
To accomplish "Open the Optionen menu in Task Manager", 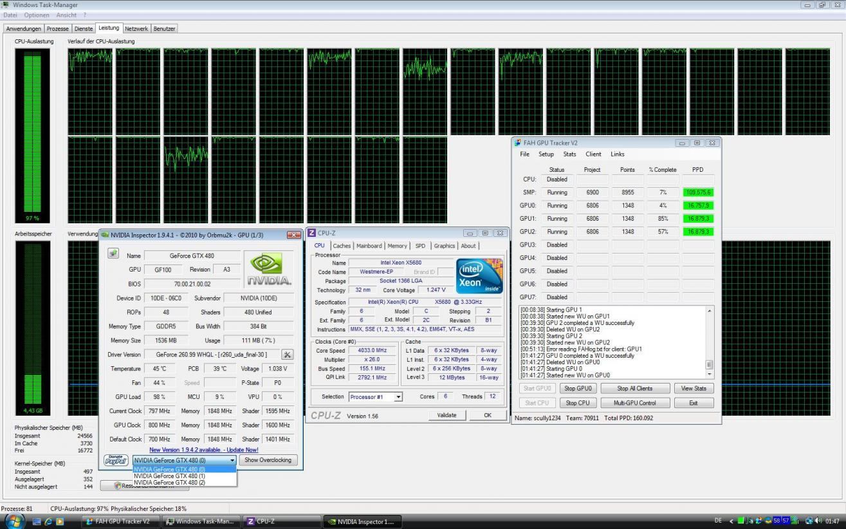I will (x=36, y=15).
